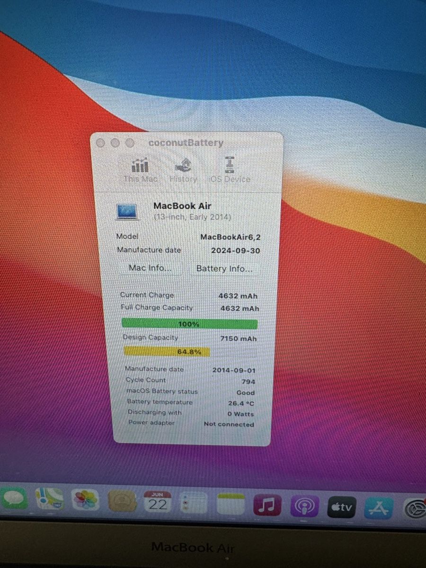The width and height of the screenshot is (426, 568).
Task: Open Notes from the Dock
Action: 231,505
